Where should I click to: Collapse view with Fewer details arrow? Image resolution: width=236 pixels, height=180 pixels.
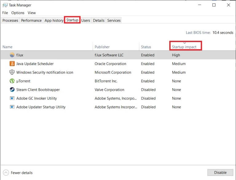6,173
